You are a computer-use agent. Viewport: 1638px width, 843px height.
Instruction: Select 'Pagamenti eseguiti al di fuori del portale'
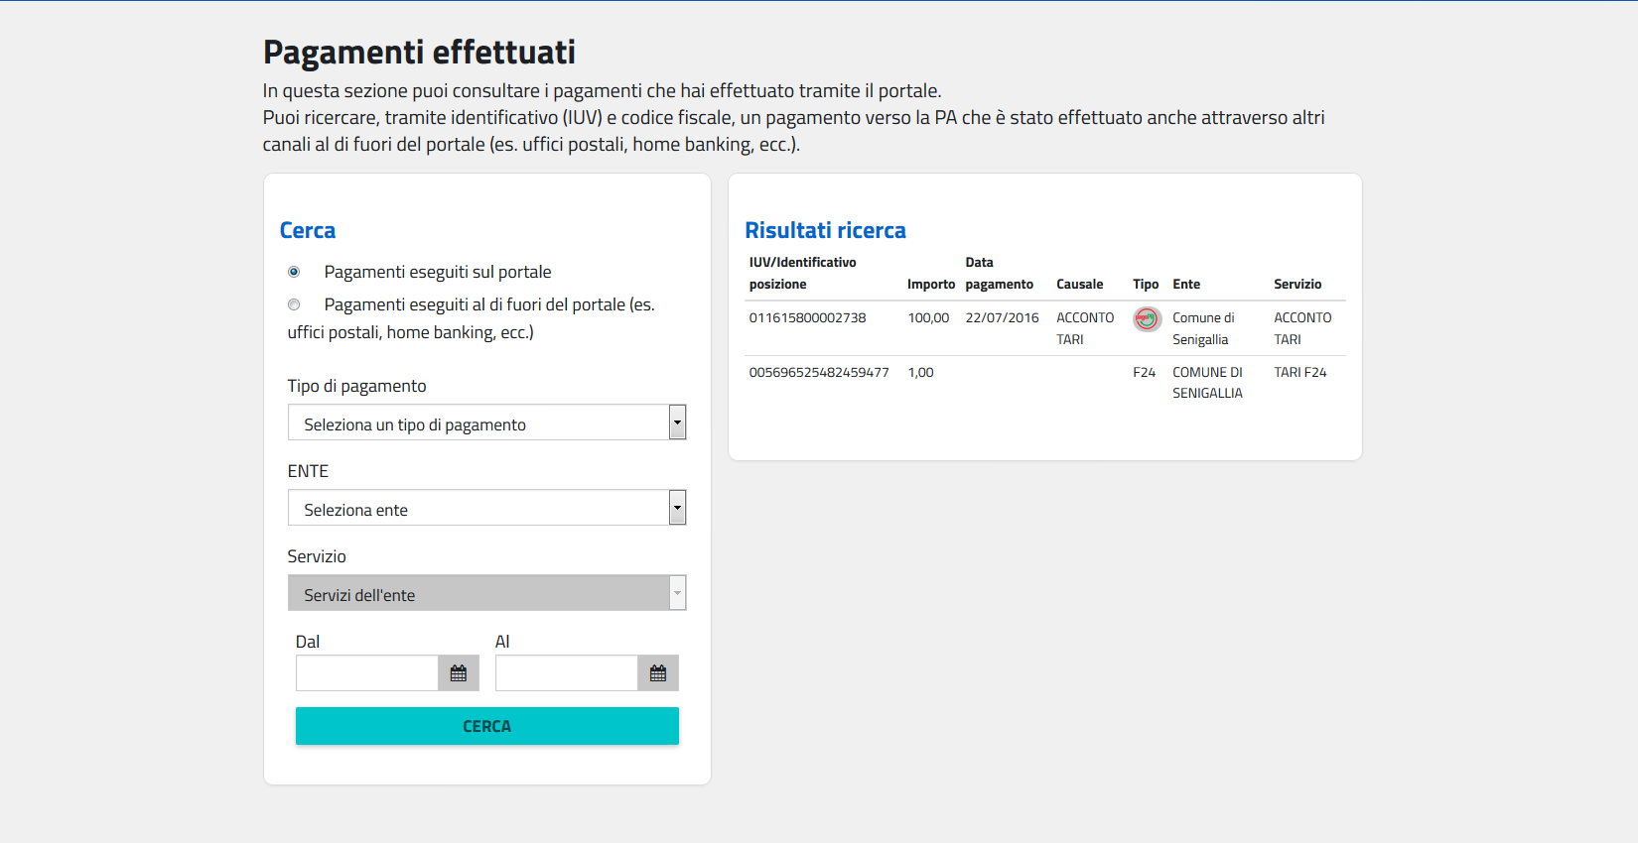[x=294, y=303]
